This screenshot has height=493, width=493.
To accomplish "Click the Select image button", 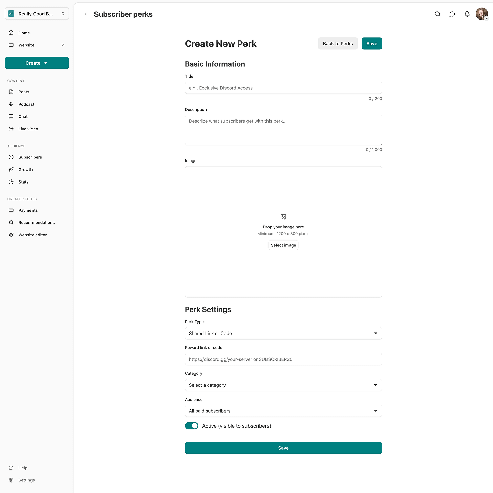I will coord(283,245).
